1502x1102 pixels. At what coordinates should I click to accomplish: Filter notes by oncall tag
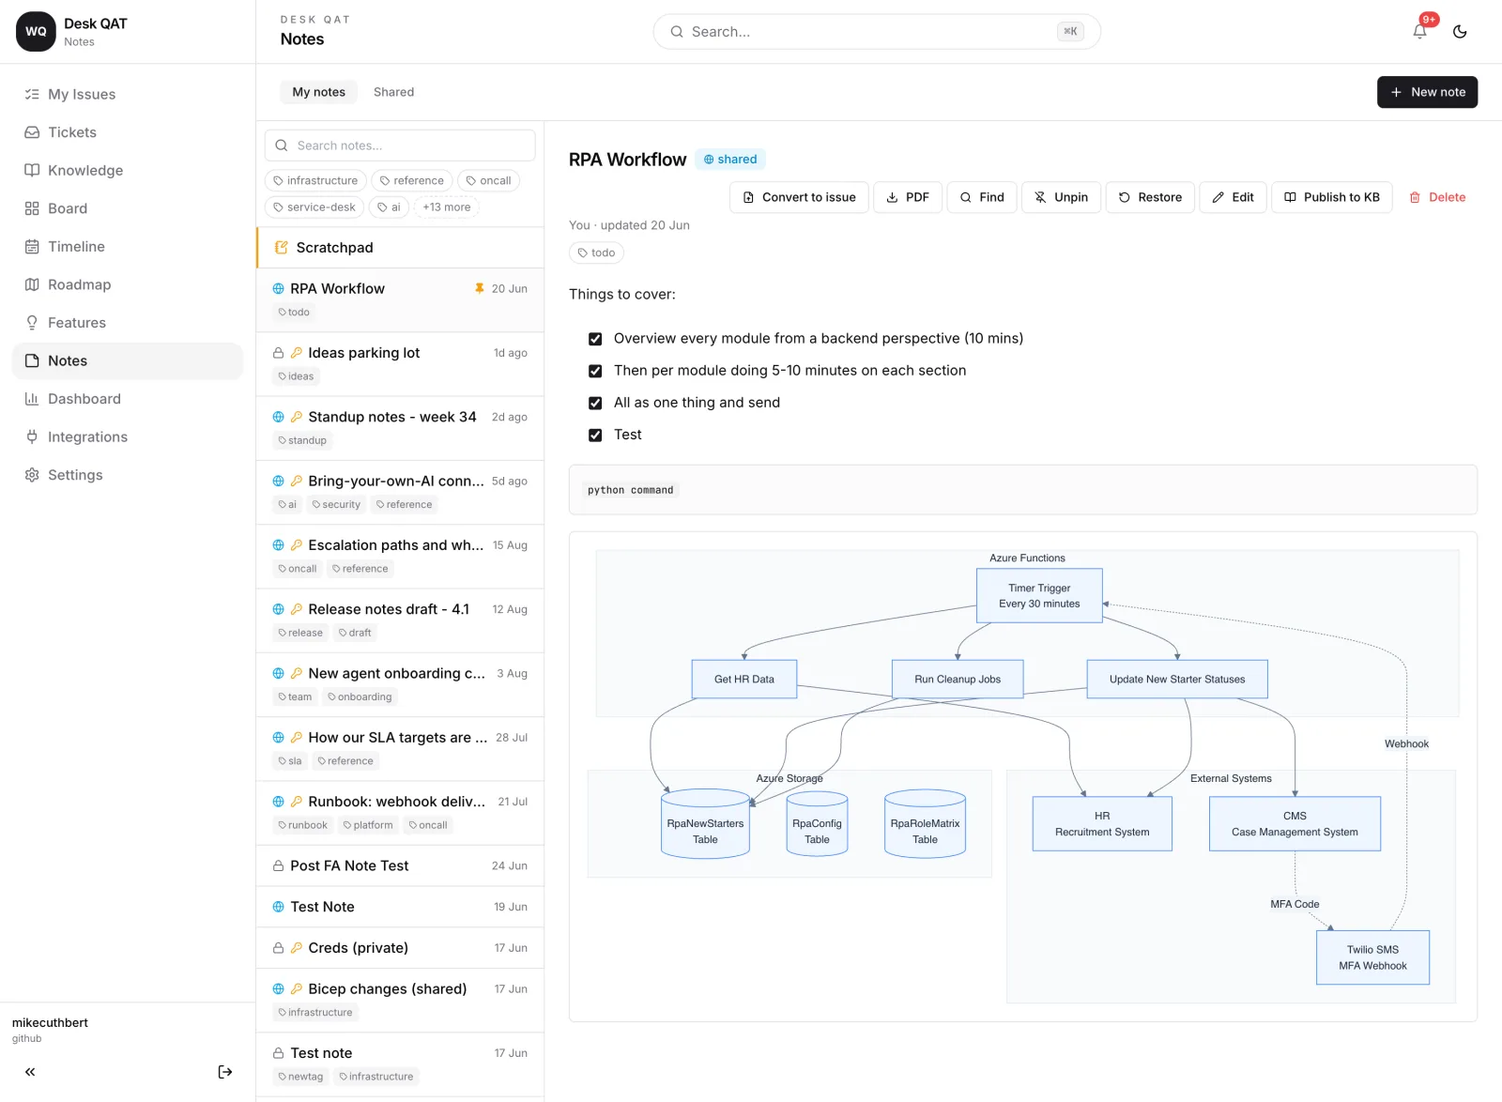tap(488, 180)
